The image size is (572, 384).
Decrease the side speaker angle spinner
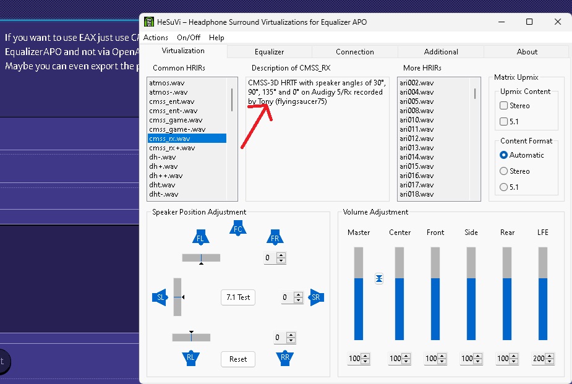click(299, 300)
